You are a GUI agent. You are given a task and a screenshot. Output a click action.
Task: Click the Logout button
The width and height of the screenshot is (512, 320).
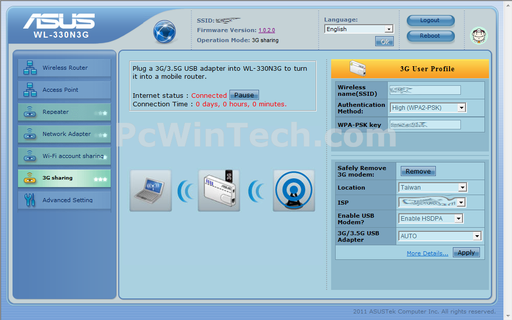click(x=430, y=20)
